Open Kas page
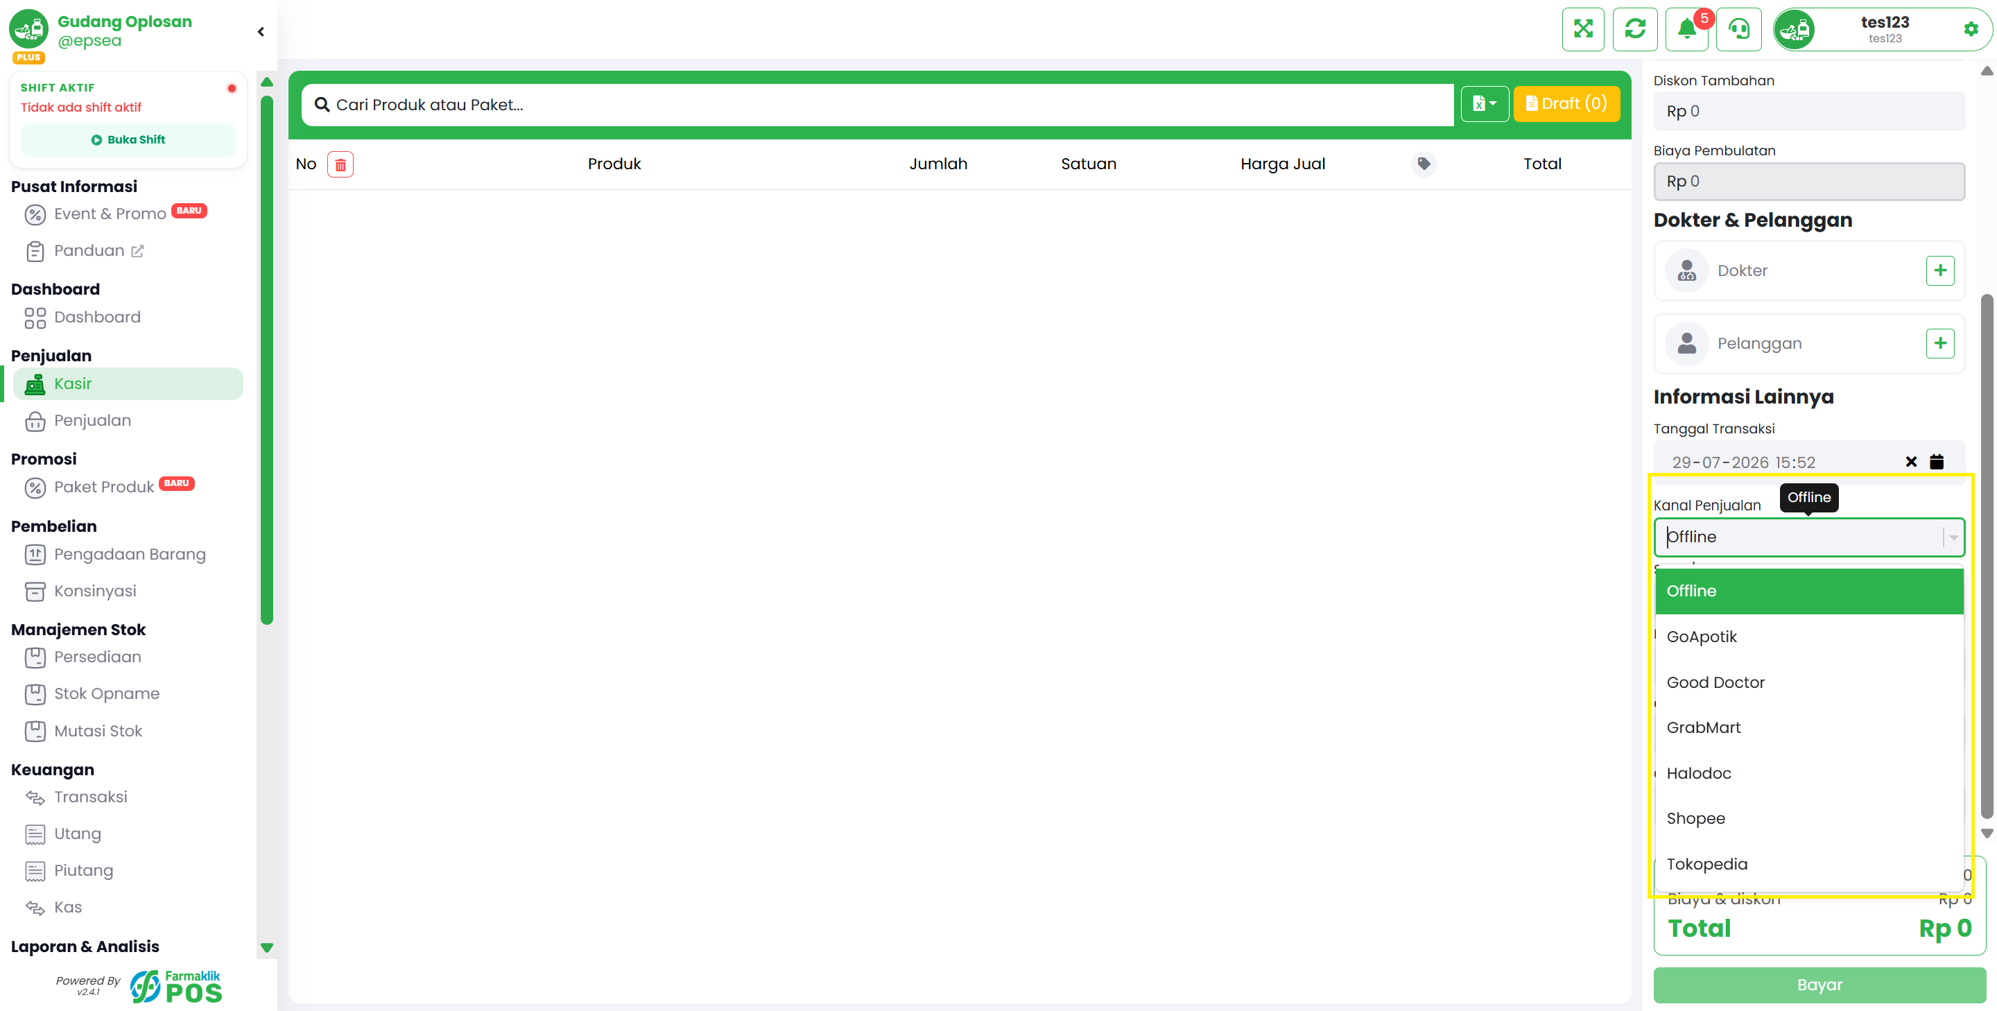This screenshot has width=1997, height=1011. coord(128,908)
